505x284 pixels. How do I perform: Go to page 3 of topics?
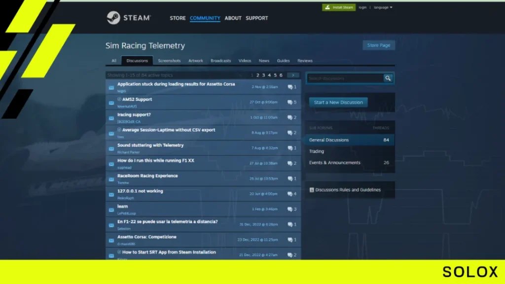pos(263,75)
